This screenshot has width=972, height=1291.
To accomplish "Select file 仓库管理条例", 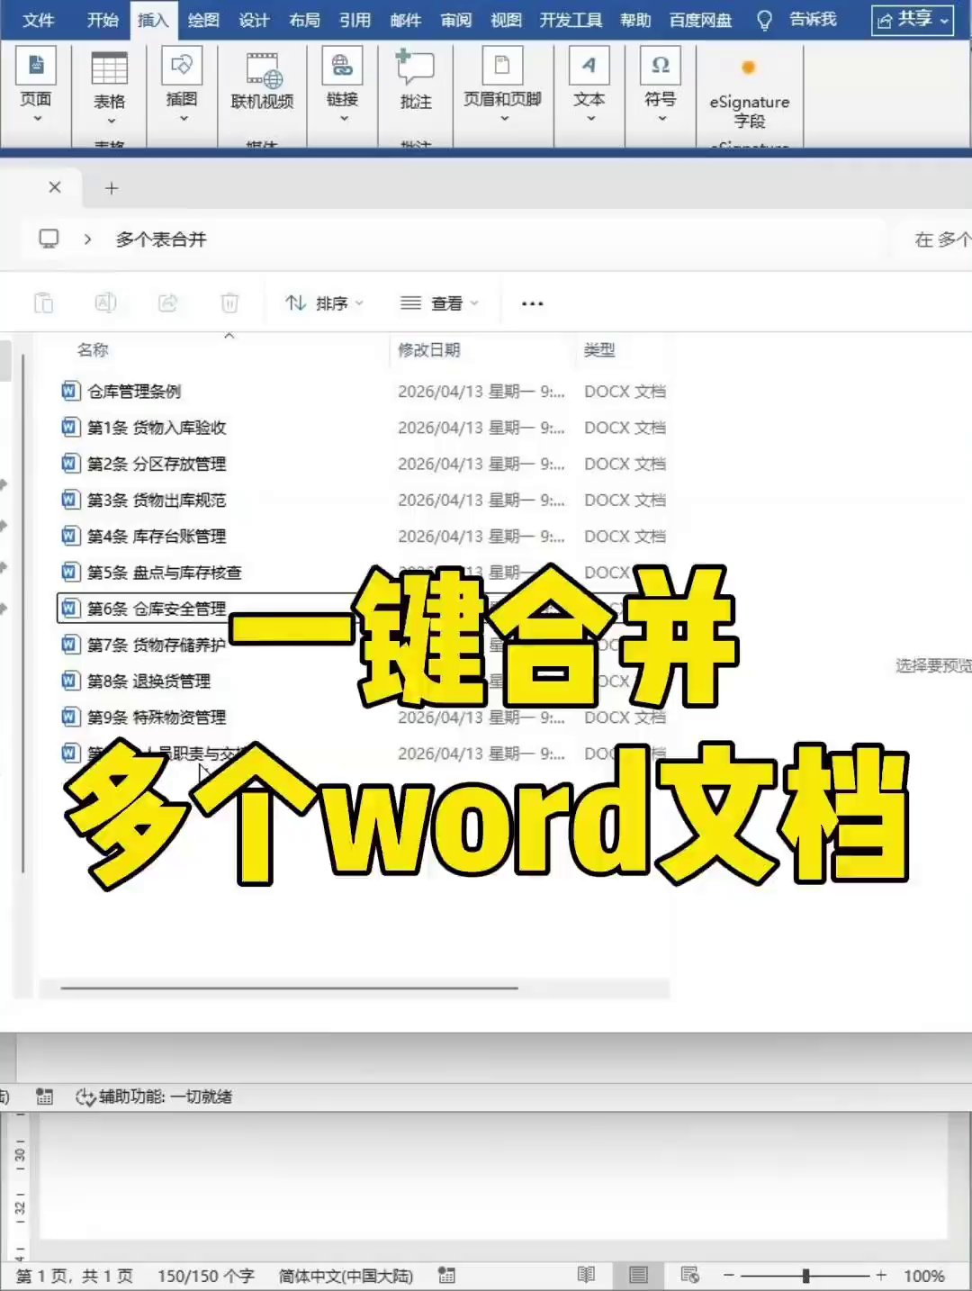I will coord(134,392).
